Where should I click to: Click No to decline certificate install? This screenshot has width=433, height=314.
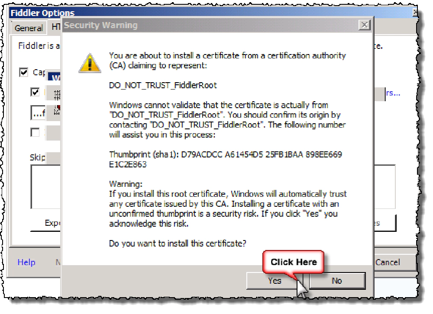point(337,281)
